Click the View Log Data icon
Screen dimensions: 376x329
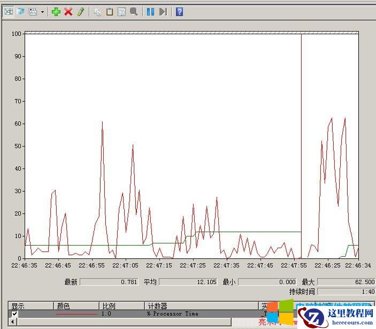20,11
